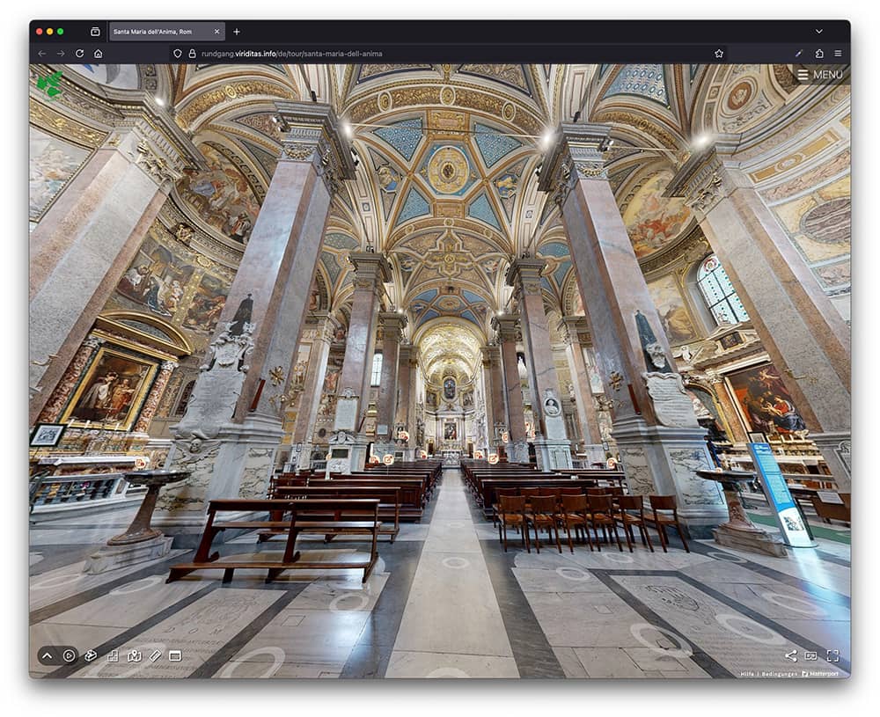Focus the URL address bar
Screen dimensions: 880x717
point(447,54)
